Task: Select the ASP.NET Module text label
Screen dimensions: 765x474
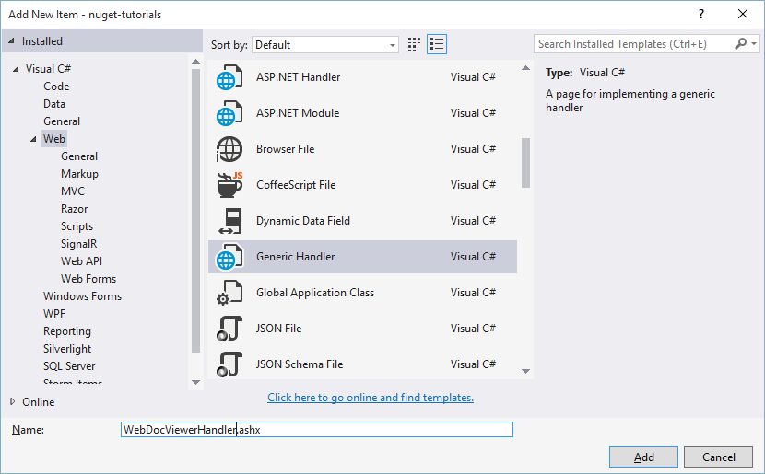Action: (298, 113)
